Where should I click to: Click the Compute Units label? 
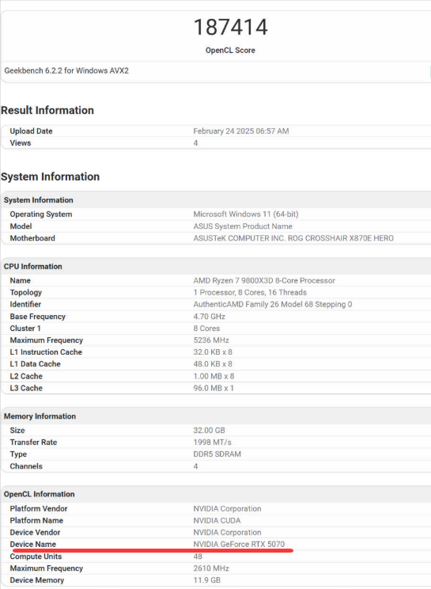coord(36,557)
